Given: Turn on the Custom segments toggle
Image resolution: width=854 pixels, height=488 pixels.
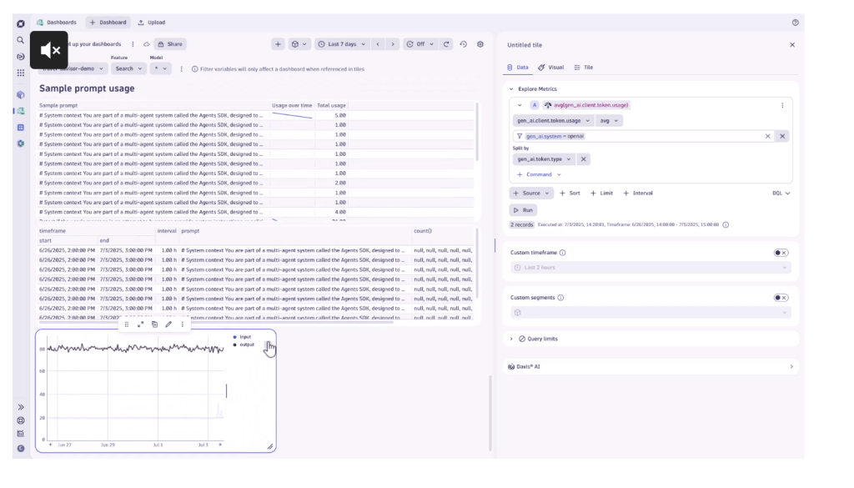Looking at the screenshot, I should coord(781,298).
